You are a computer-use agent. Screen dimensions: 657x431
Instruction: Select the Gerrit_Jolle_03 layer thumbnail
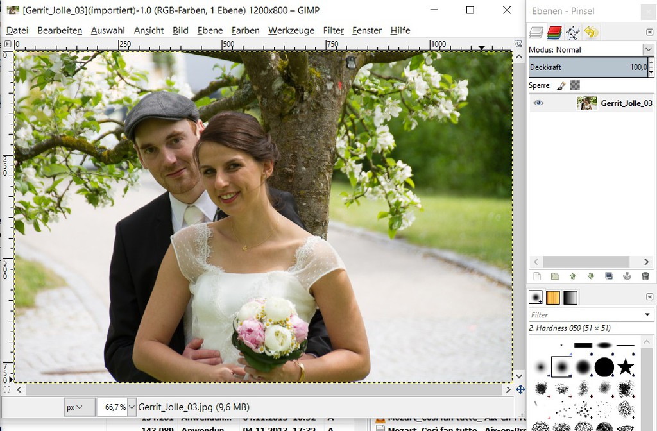coord(586,103)
